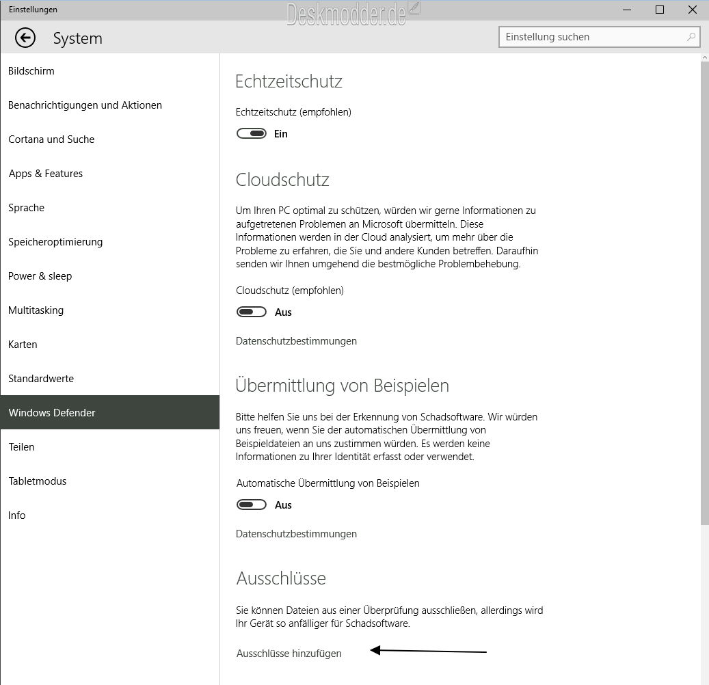Go to Apps & Features

110,174
